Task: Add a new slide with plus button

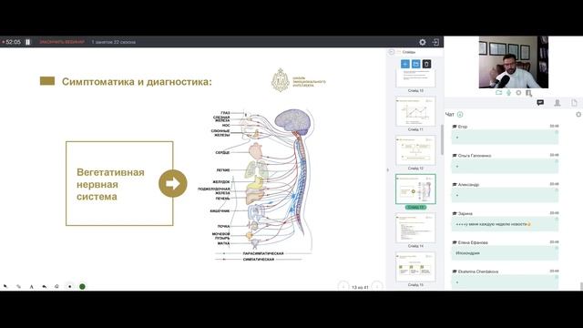Action: click(x=404, y=64)
